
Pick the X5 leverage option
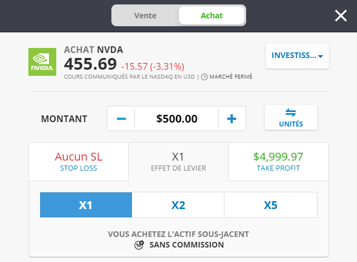coord(270,205)
